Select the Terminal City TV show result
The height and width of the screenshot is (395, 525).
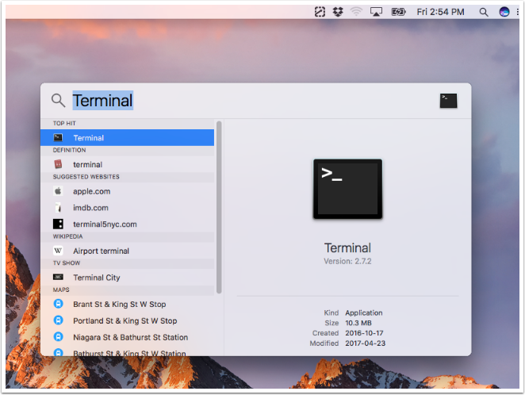pos(127,277)
